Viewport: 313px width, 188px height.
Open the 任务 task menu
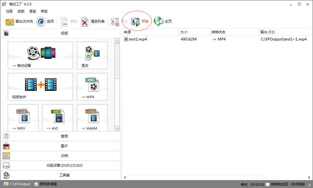click(x=10, y=11)
